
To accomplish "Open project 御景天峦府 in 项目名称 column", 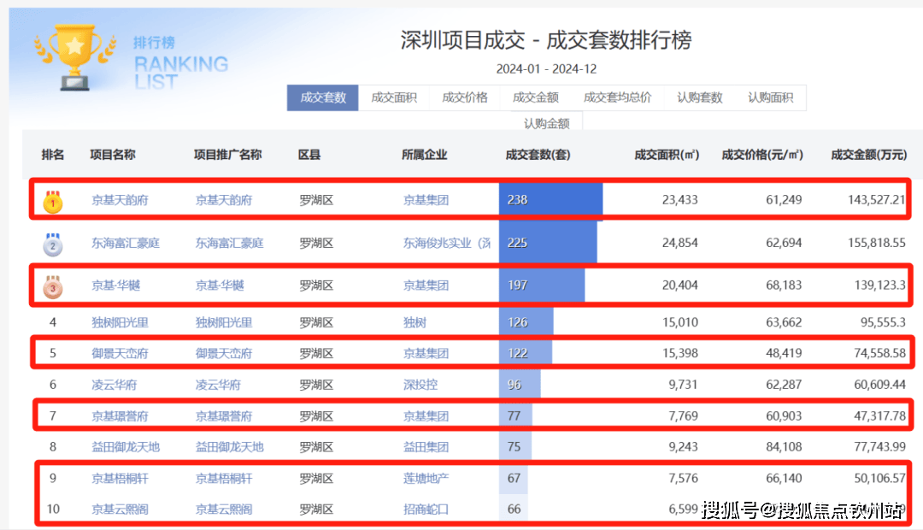I will point(121,353).
